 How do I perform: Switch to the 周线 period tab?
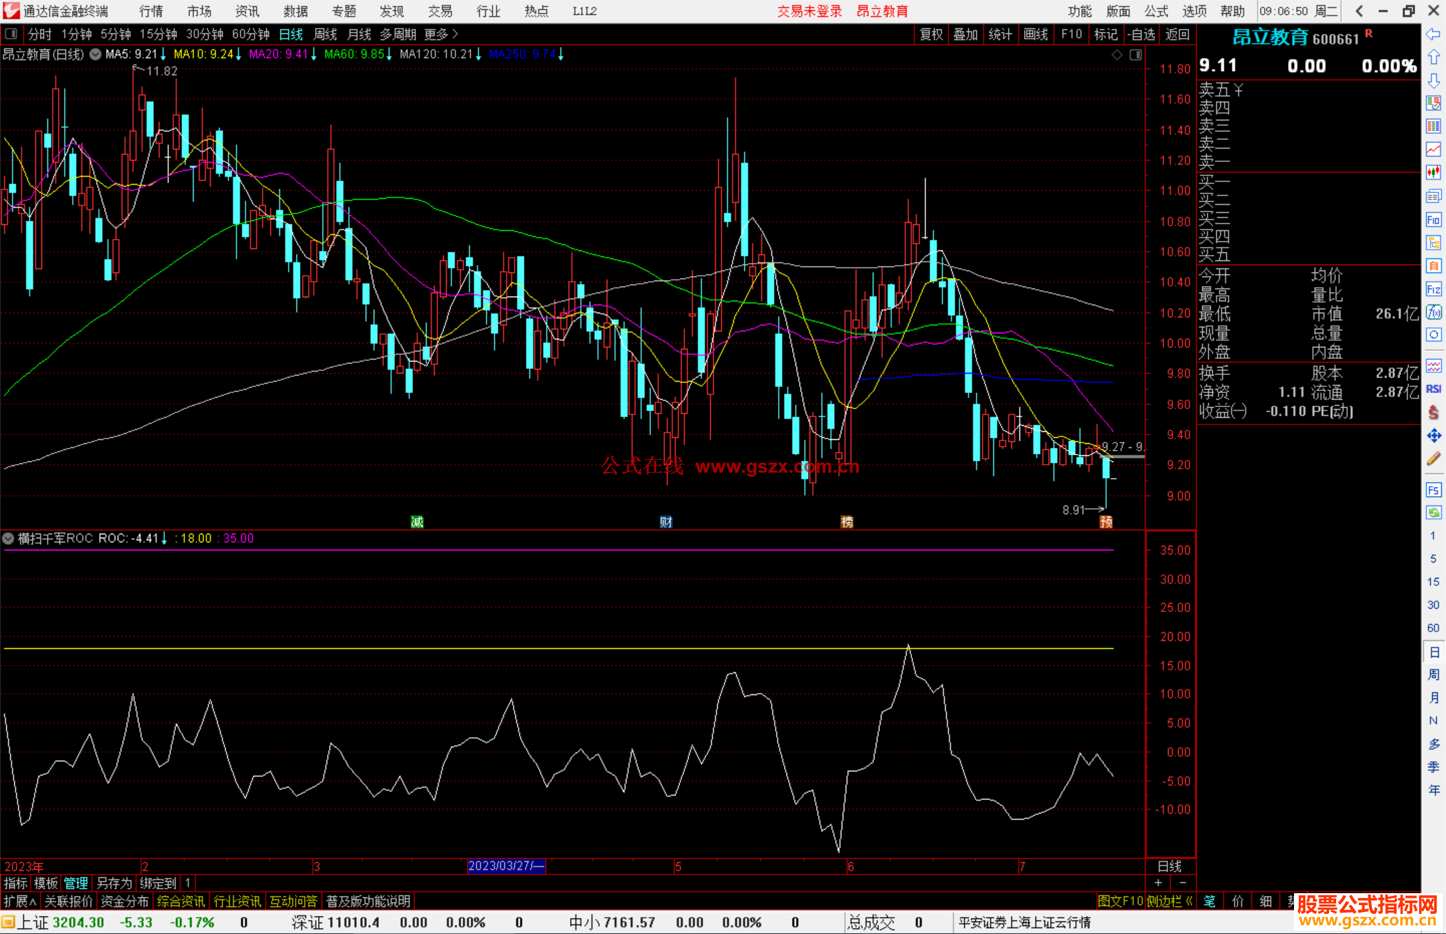325,34
